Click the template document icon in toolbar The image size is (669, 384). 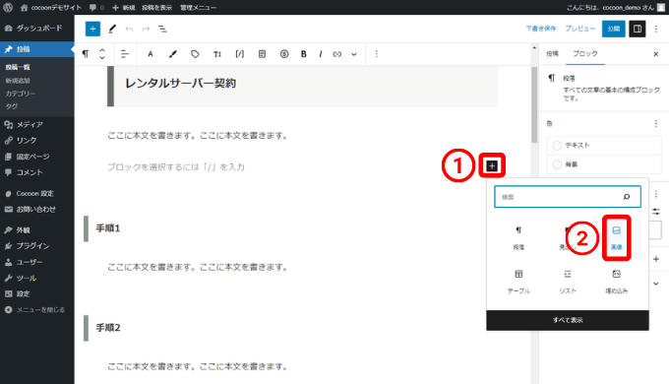click(262, 54)
